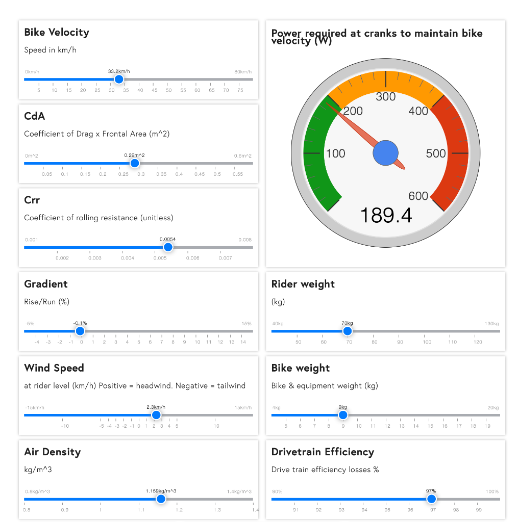Click the CdA slider handle
Image resolution: width=518 pixels, height=522 pixels.
(x=135, y=163)
